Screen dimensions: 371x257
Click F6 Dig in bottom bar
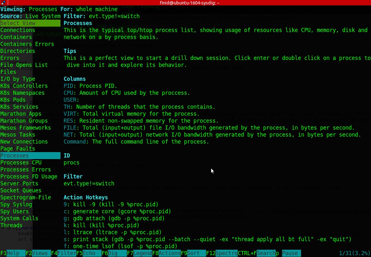(114, 253)
